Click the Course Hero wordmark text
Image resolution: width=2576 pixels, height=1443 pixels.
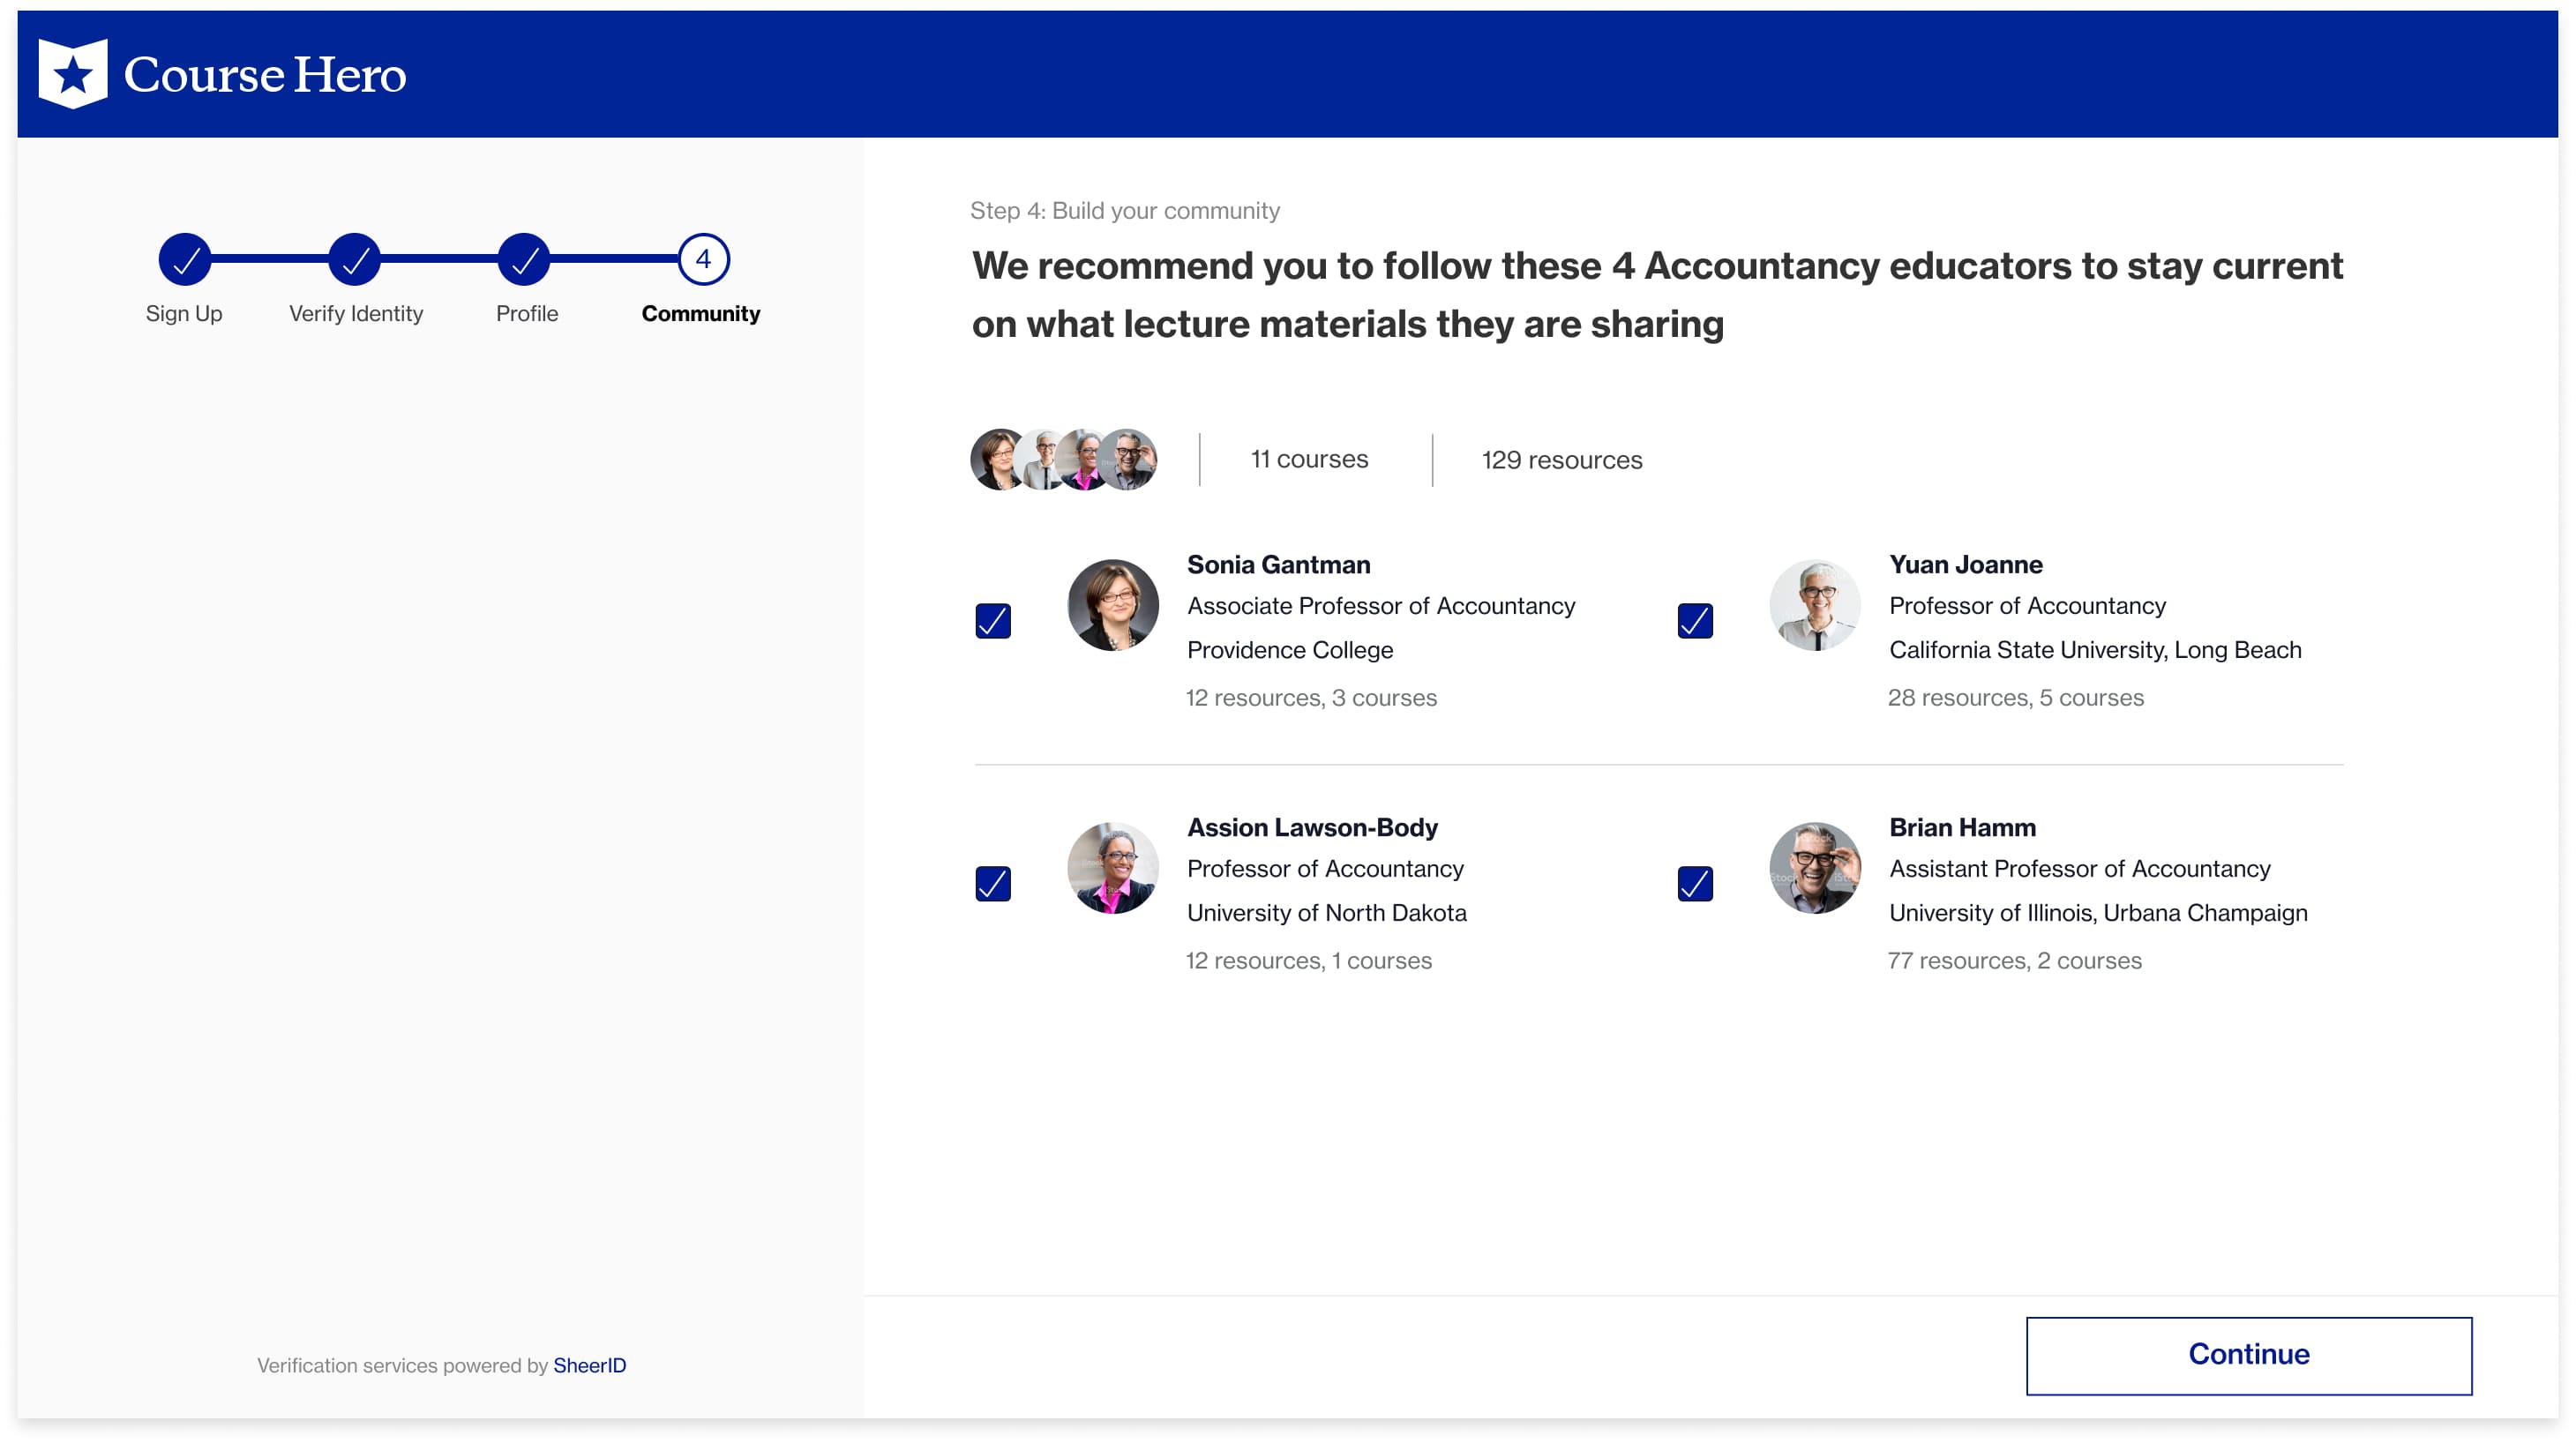click(x=265, y=75)
